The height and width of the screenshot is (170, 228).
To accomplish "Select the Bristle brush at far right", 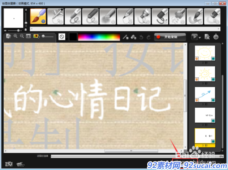I will [212, 16].
